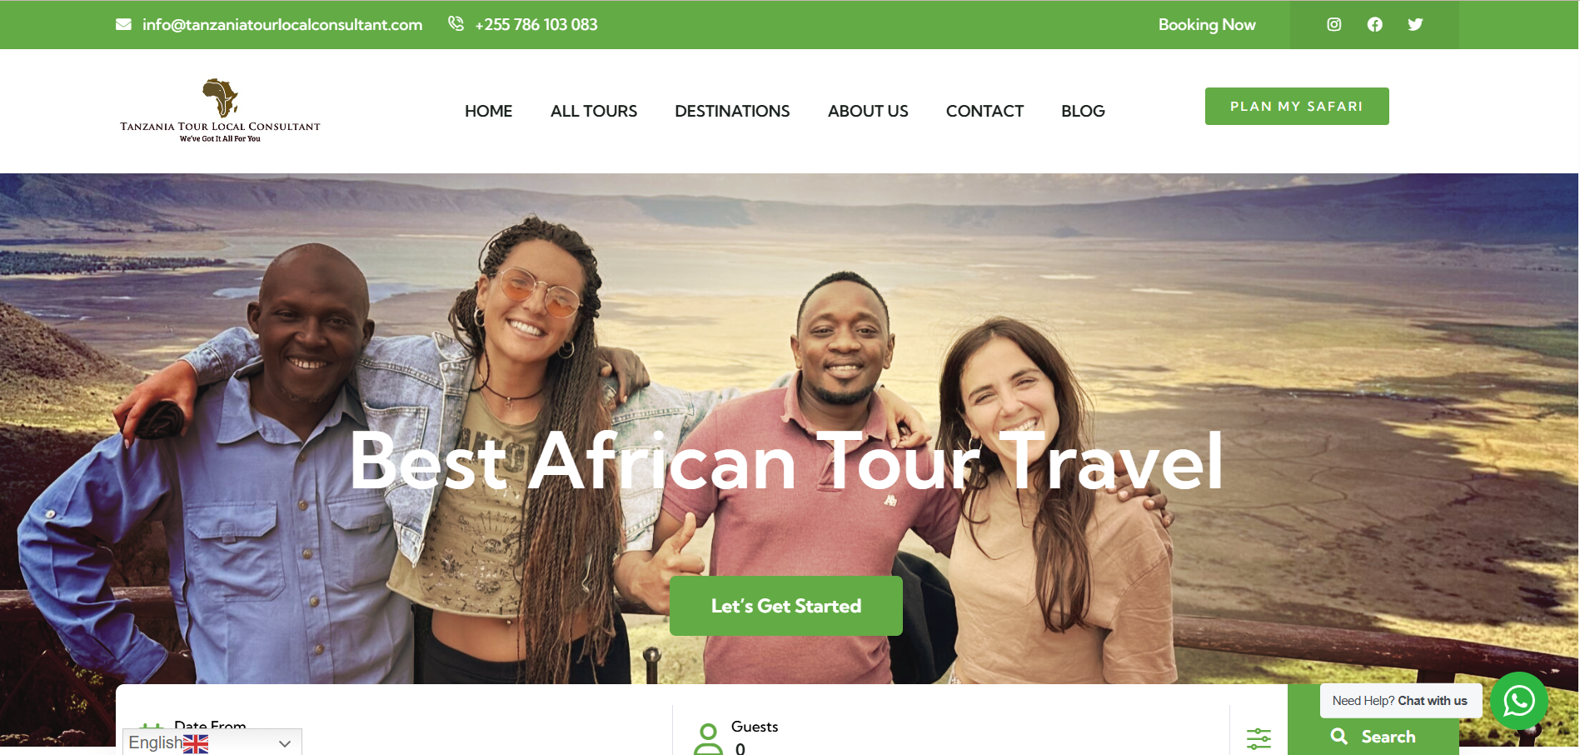This screenshot has width=1580, height=755.
Task: Open the Instagram profile icon
Action: click(x=1333, y=24)
